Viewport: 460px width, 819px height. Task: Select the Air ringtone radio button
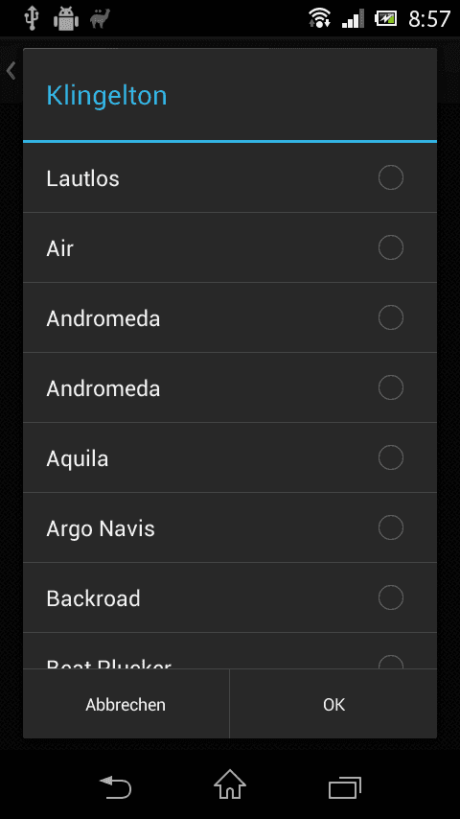click(x=391, y=247)
